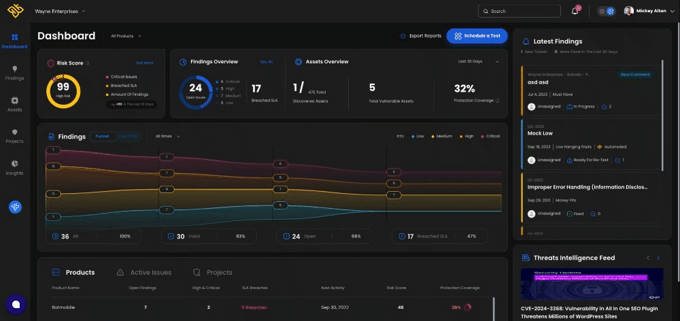Open Projects shield in sidebar
The image size is (680, 321).
[14, 136]
